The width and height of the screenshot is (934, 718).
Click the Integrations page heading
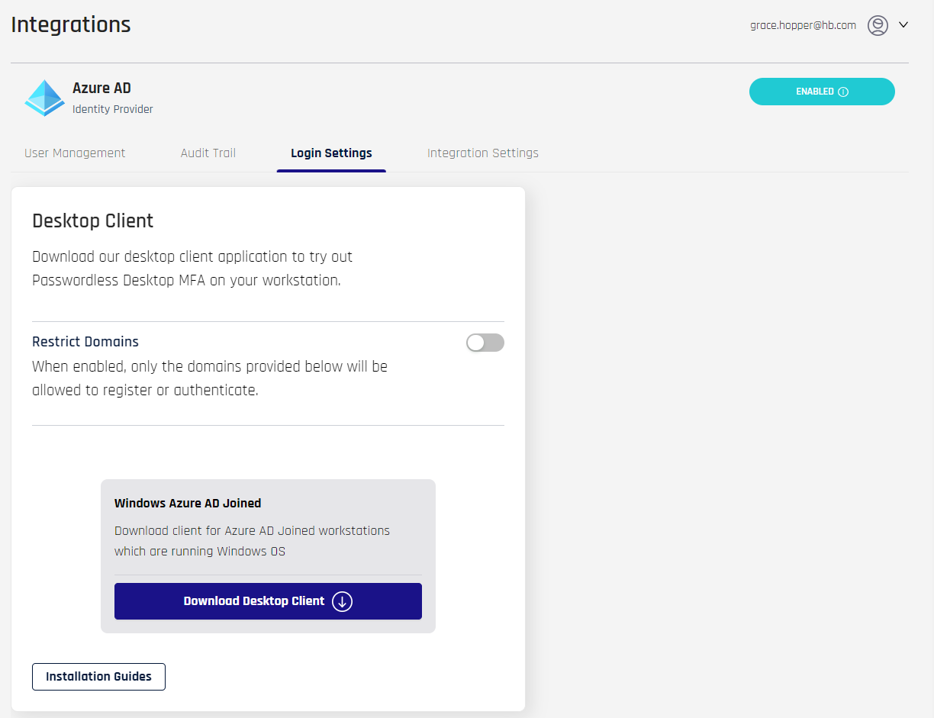pyautogui.click(x=71, y=24)
